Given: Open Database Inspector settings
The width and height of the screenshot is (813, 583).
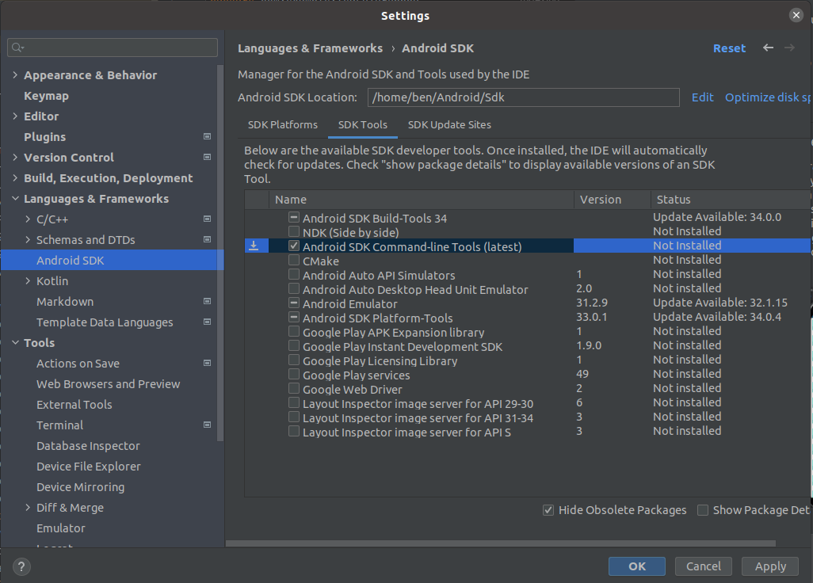Looking at the screenshot, I should coord(88,446).
